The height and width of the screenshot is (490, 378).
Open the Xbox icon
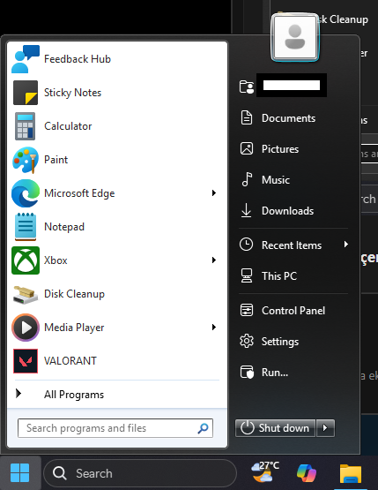tap(26, 260)
